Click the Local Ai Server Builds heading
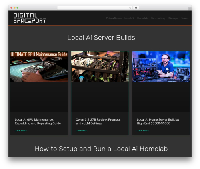Screen dimensions: 200x169 101,38
